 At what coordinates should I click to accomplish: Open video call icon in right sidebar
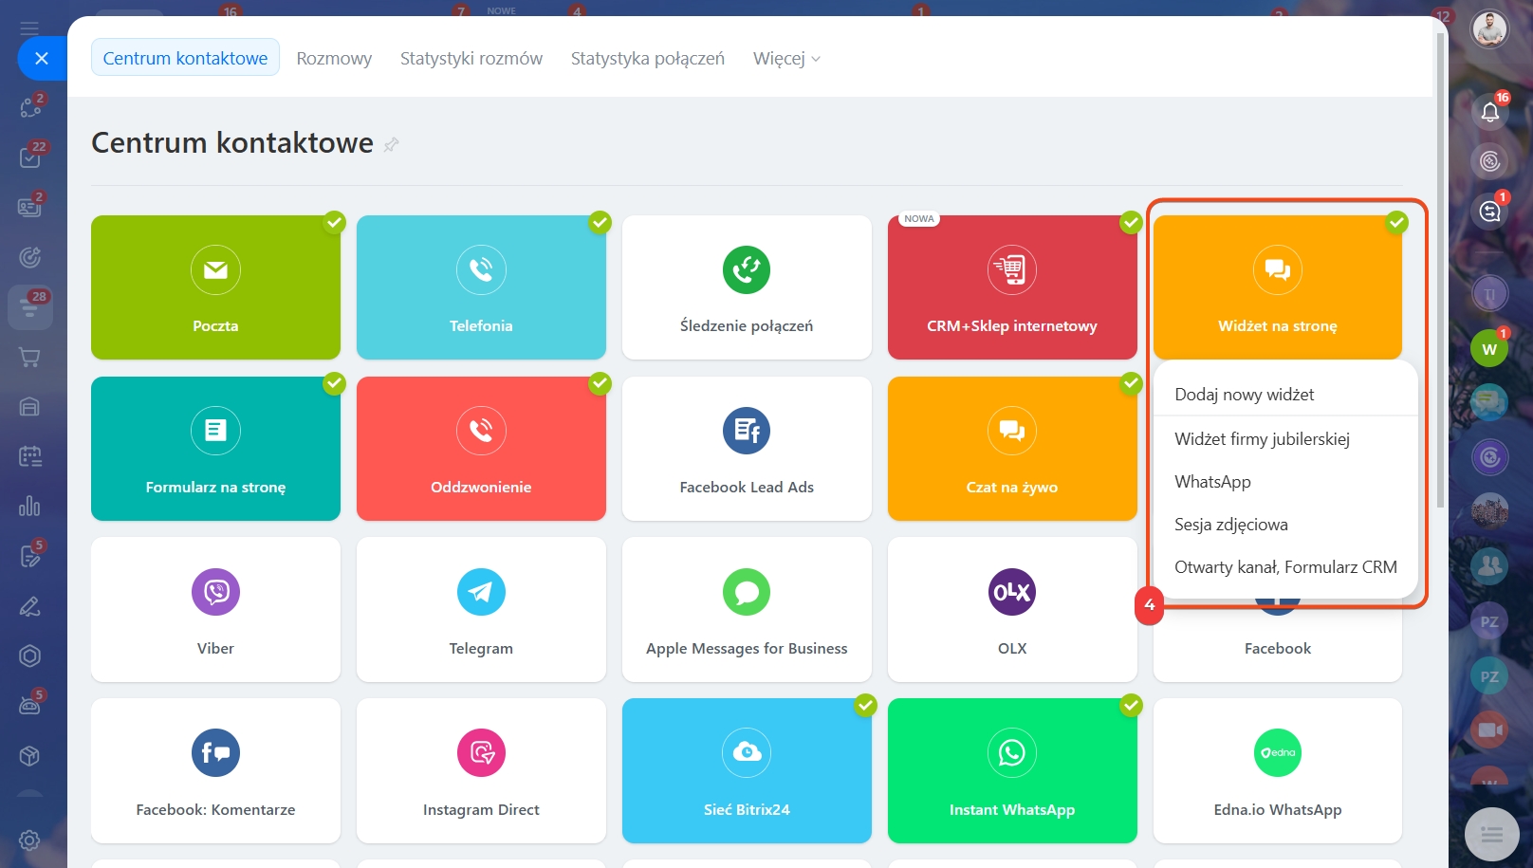[x=1489, y=729]
